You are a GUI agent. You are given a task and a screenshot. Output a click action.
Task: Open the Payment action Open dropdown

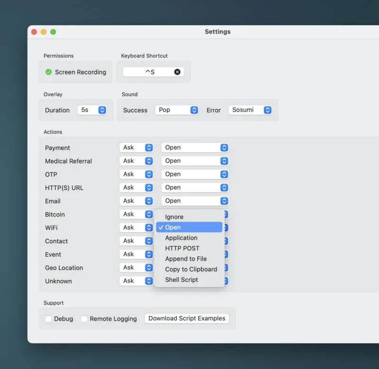[195, 148]
